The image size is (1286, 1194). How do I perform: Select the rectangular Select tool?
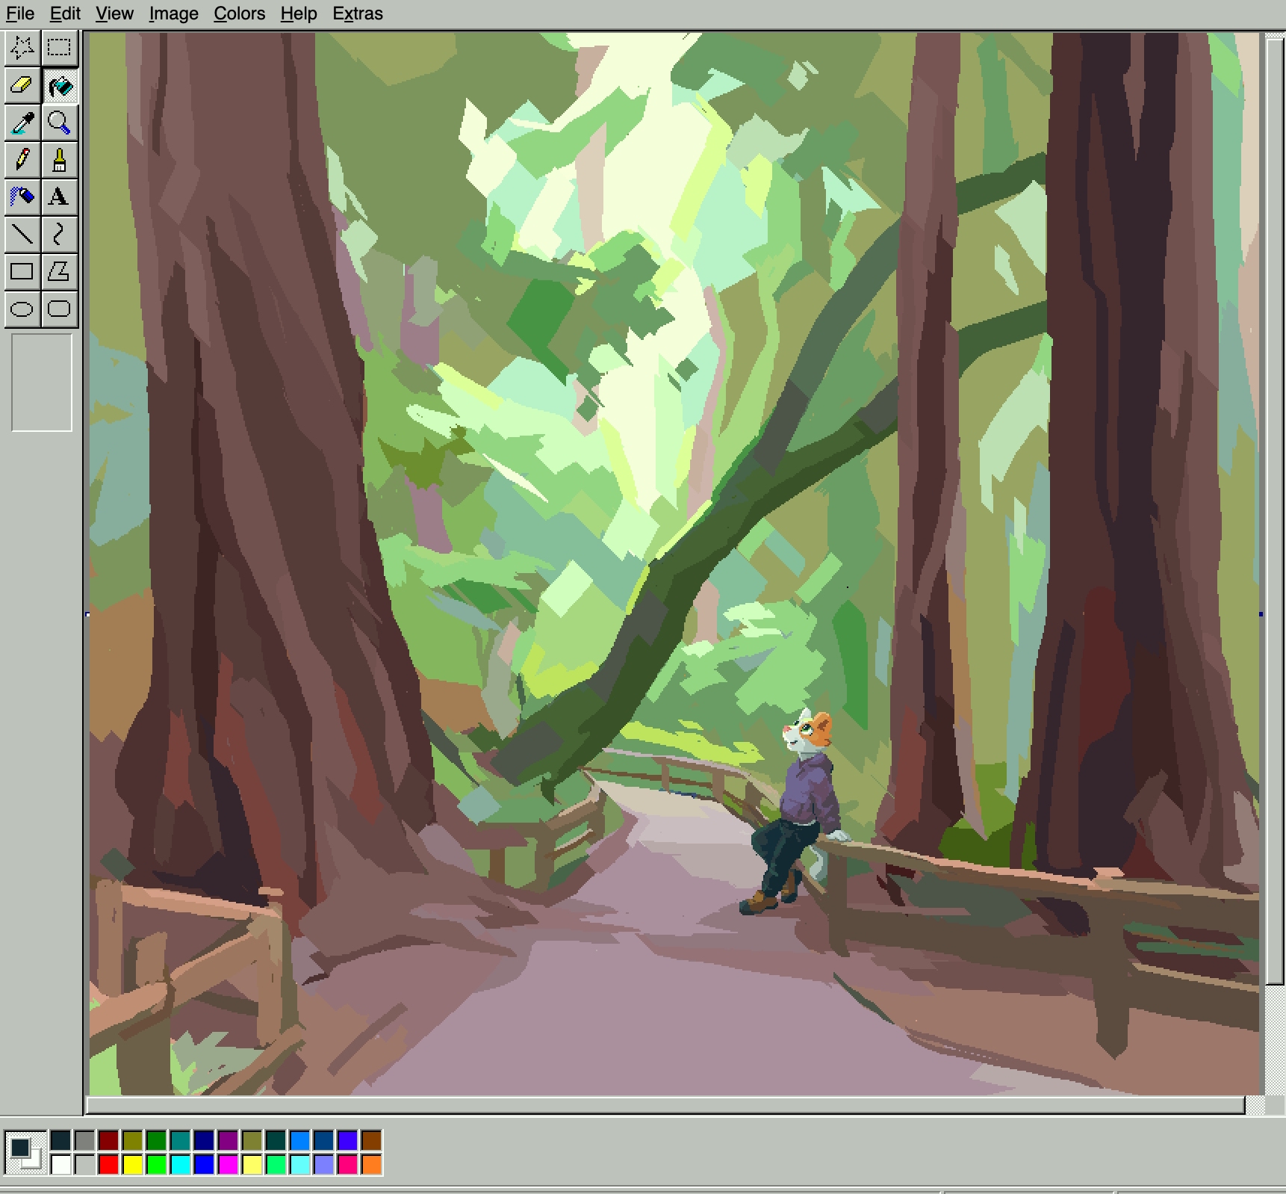[59, 48]
